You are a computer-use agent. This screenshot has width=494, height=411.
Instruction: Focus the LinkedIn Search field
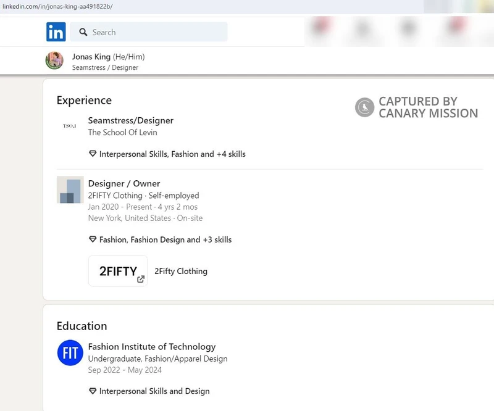coord(149,32)
